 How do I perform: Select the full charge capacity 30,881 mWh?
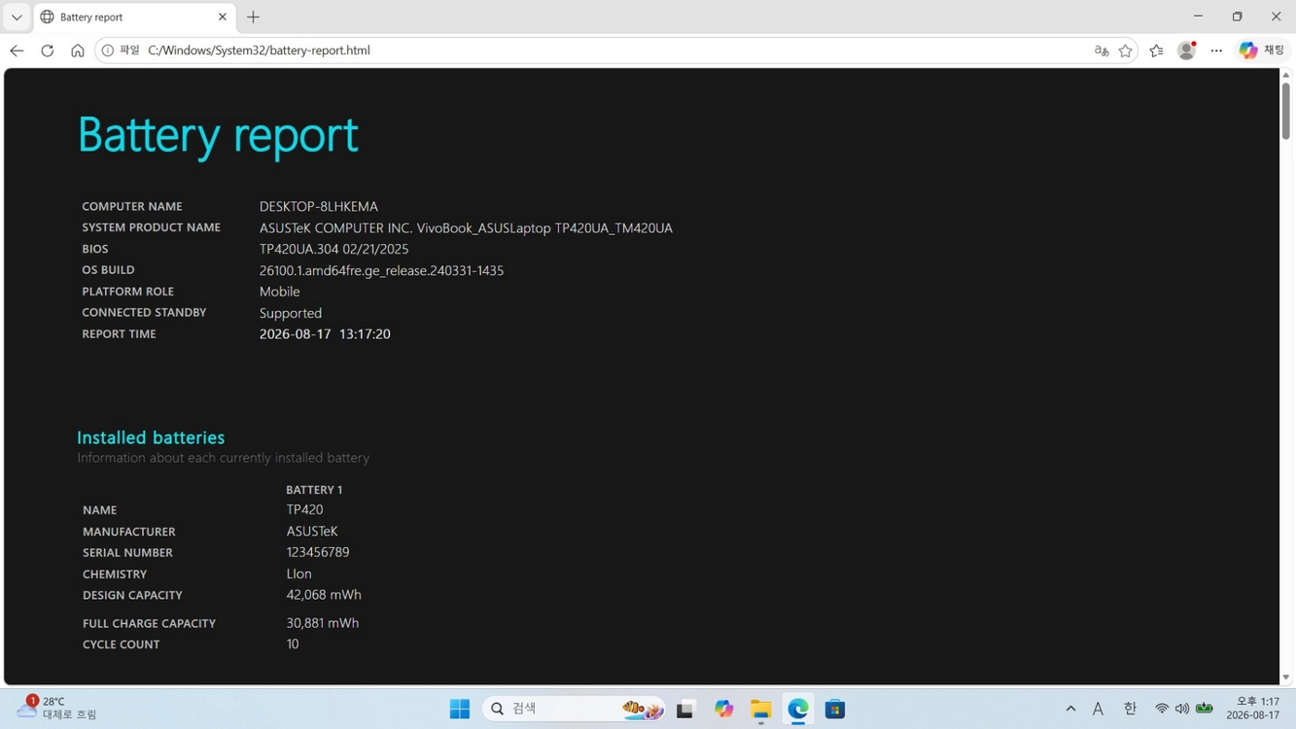(323, 623)
